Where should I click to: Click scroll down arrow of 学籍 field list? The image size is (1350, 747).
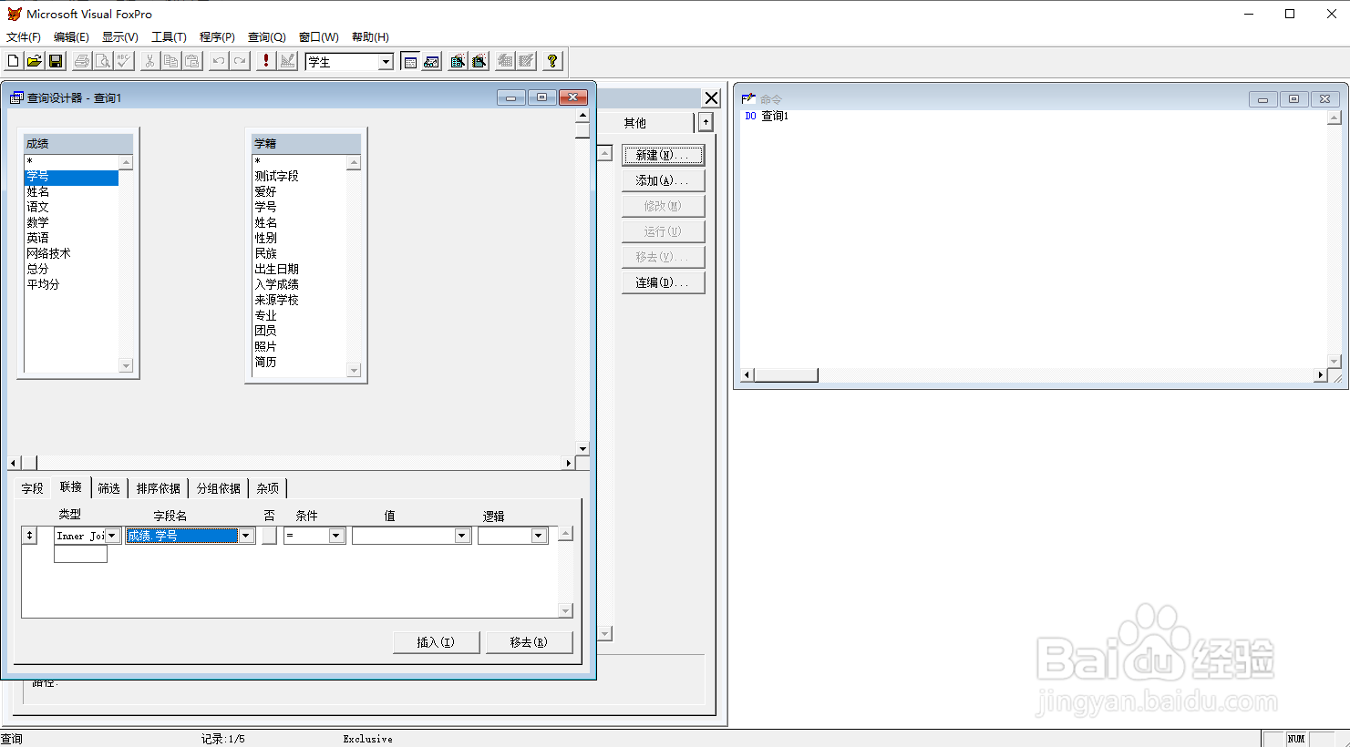click(354, 370)
